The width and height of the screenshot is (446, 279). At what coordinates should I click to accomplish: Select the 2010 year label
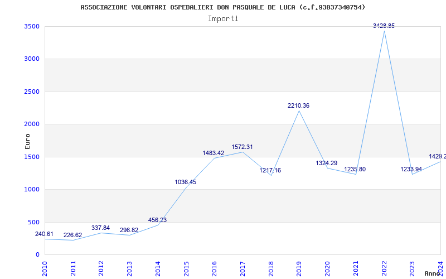[45, 268]
